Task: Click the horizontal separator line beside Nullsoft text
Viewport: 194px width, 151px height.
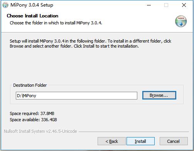Action: (x=134, y=132)
